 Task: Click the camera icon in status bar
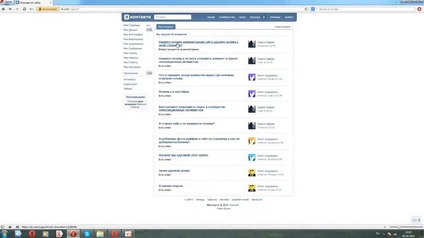pyautogui.click(x=17, y=227)
